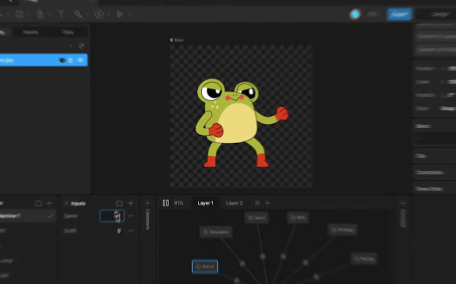Click the 81% zoom value
This screenshot has height=284, width=456.
click(178, 203)
